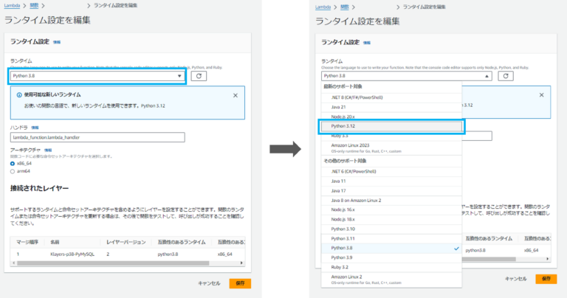Click the refresh icon beside the left Python 3.8 dropdown
Viewport: 567px width, 298px height.
(198, 75)
